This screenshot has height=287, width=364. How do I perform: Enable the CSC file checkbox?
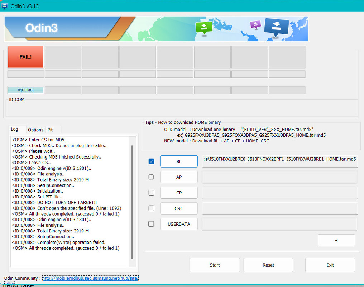coord(151,208)
